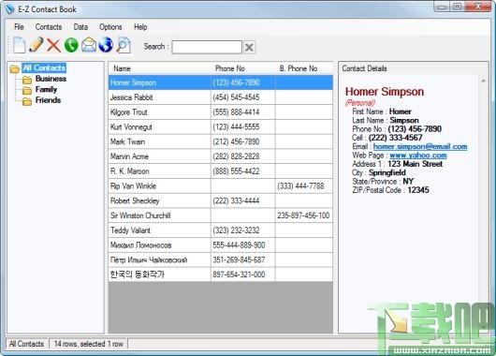Click phone number (454) 545-4545
The height and width of the screenshot is (356, 496).
(x=236, y=97)
